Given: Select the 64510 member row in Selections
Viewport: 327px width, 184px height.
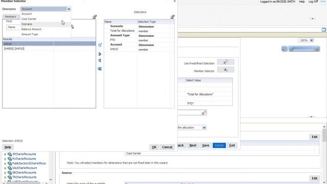Looking at the screenshot, I should [139, 49].
